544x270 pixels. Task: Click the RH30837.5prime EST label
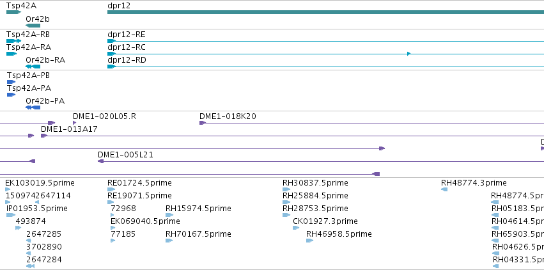click(x=315, y=183)
